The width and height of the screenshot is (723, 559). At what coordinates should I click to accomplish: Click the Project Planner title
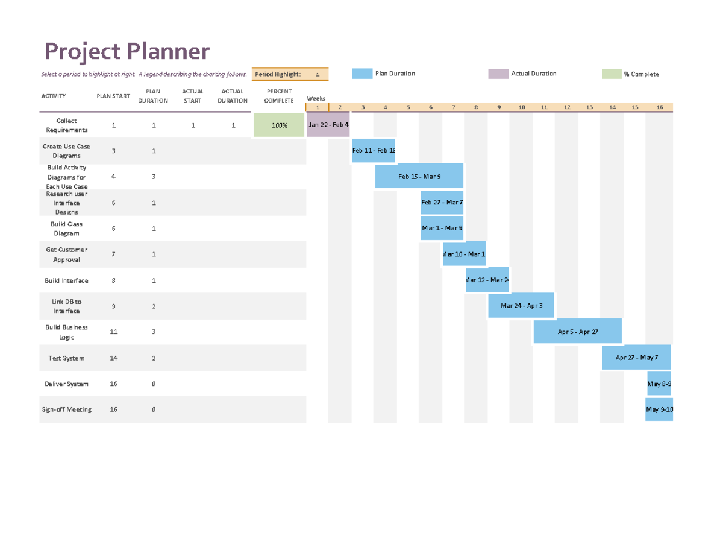128,52
